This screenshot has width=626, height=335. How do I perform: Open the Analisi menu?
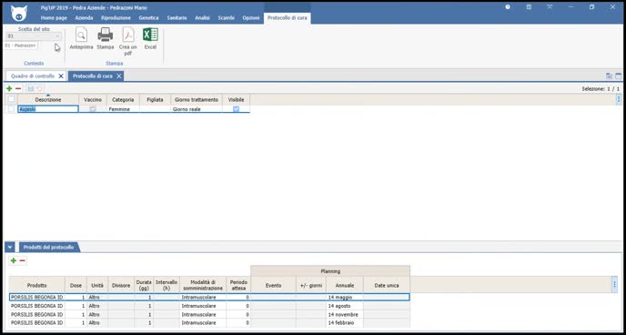pyautogui.click(x=202, y=18)
